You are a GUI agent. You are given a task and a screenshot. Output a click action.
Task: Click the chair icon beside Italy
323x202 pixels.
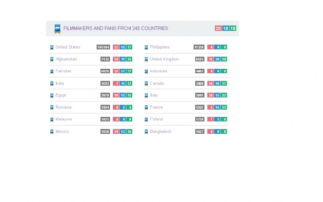pos(146,95)
